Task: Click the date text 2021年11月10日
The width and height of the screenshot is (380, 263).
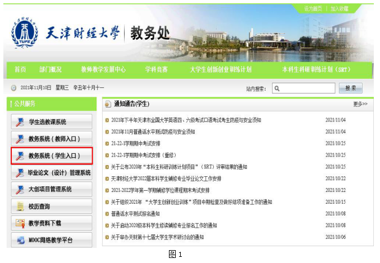Action: pos(36,88)
